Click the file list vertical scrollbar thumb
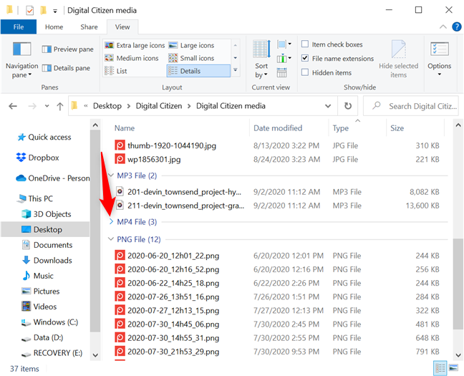 coord(458,284)
